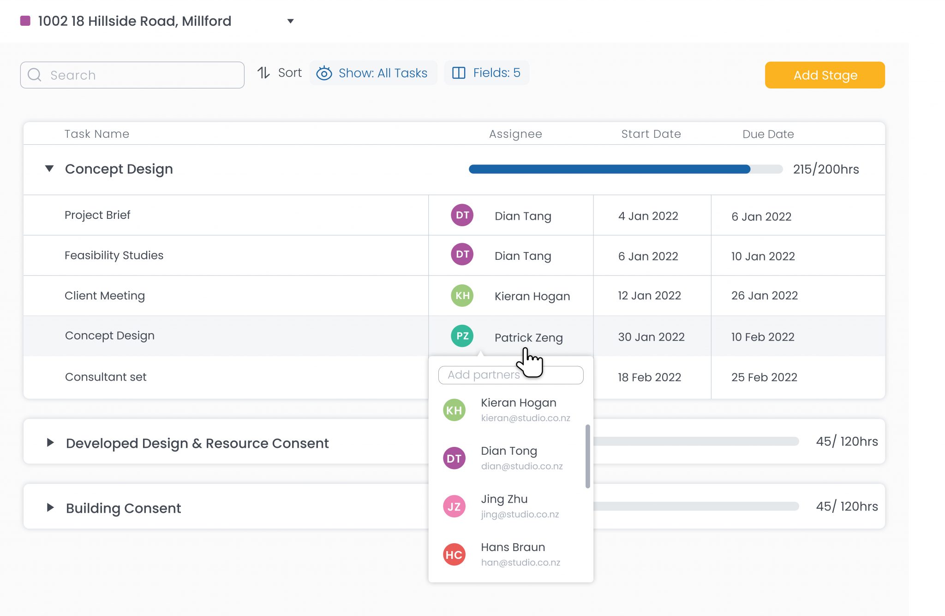Click Jing Zhu's JZ avatar in partner list
945x616 pixels.
454,506
